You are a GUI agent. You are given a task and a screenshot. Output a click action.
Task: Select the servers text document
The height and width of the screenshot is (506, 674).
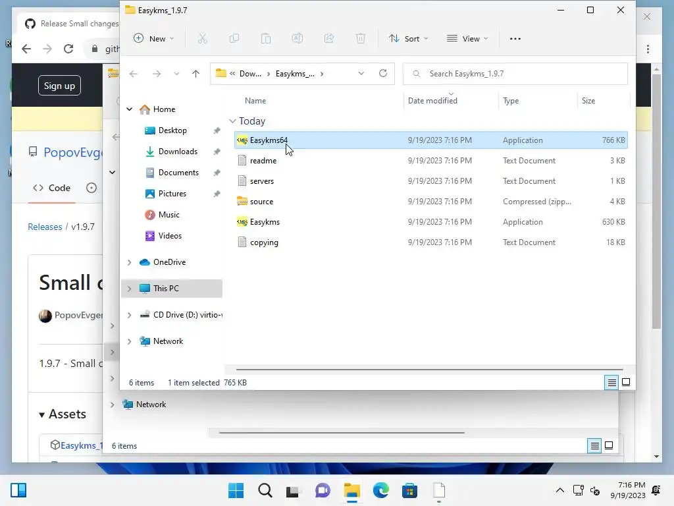[430, 181]
